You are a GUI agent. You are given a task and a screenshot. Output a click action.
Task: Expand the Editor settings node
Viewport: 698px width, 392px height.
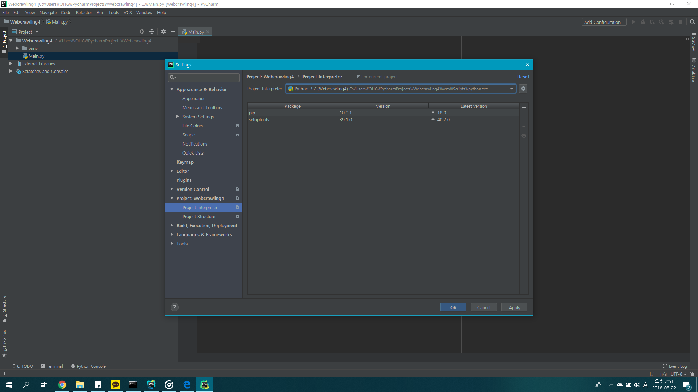[172, 171]
